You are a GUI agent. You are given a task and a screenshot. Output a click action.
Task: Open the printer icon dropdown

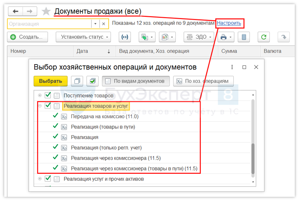tap(226, 37)
